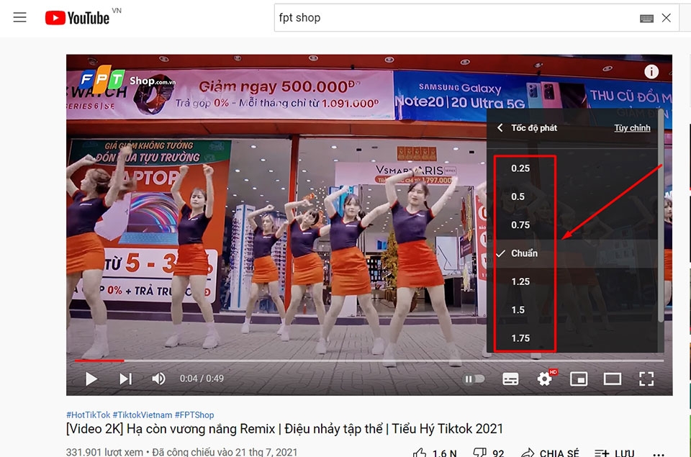Screen dimensions: 691x457
Task: Skip to the next video
Action: pos(125,379)
